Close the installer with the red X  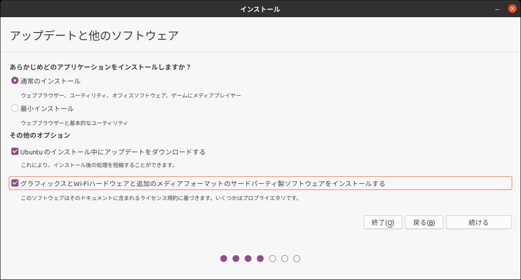click(513, 8)
